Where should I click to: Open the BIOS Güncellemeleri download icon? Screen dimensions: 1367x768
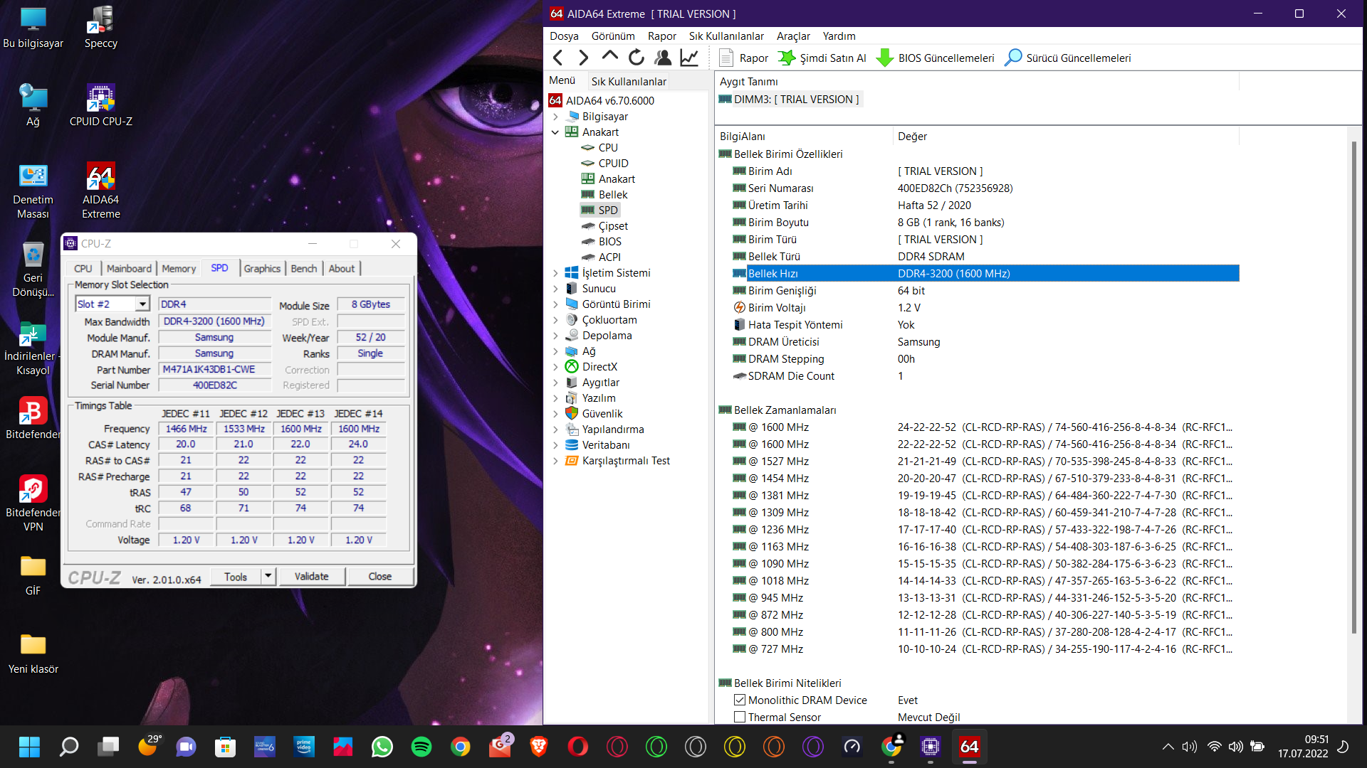pyautogui.click(x=885, y=58)
